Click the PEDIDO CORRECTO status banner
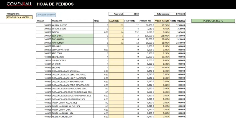236x118 pixels. point(213,21)
